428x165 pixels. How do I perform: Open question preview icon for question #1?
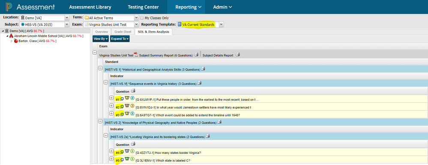[122, 99]
